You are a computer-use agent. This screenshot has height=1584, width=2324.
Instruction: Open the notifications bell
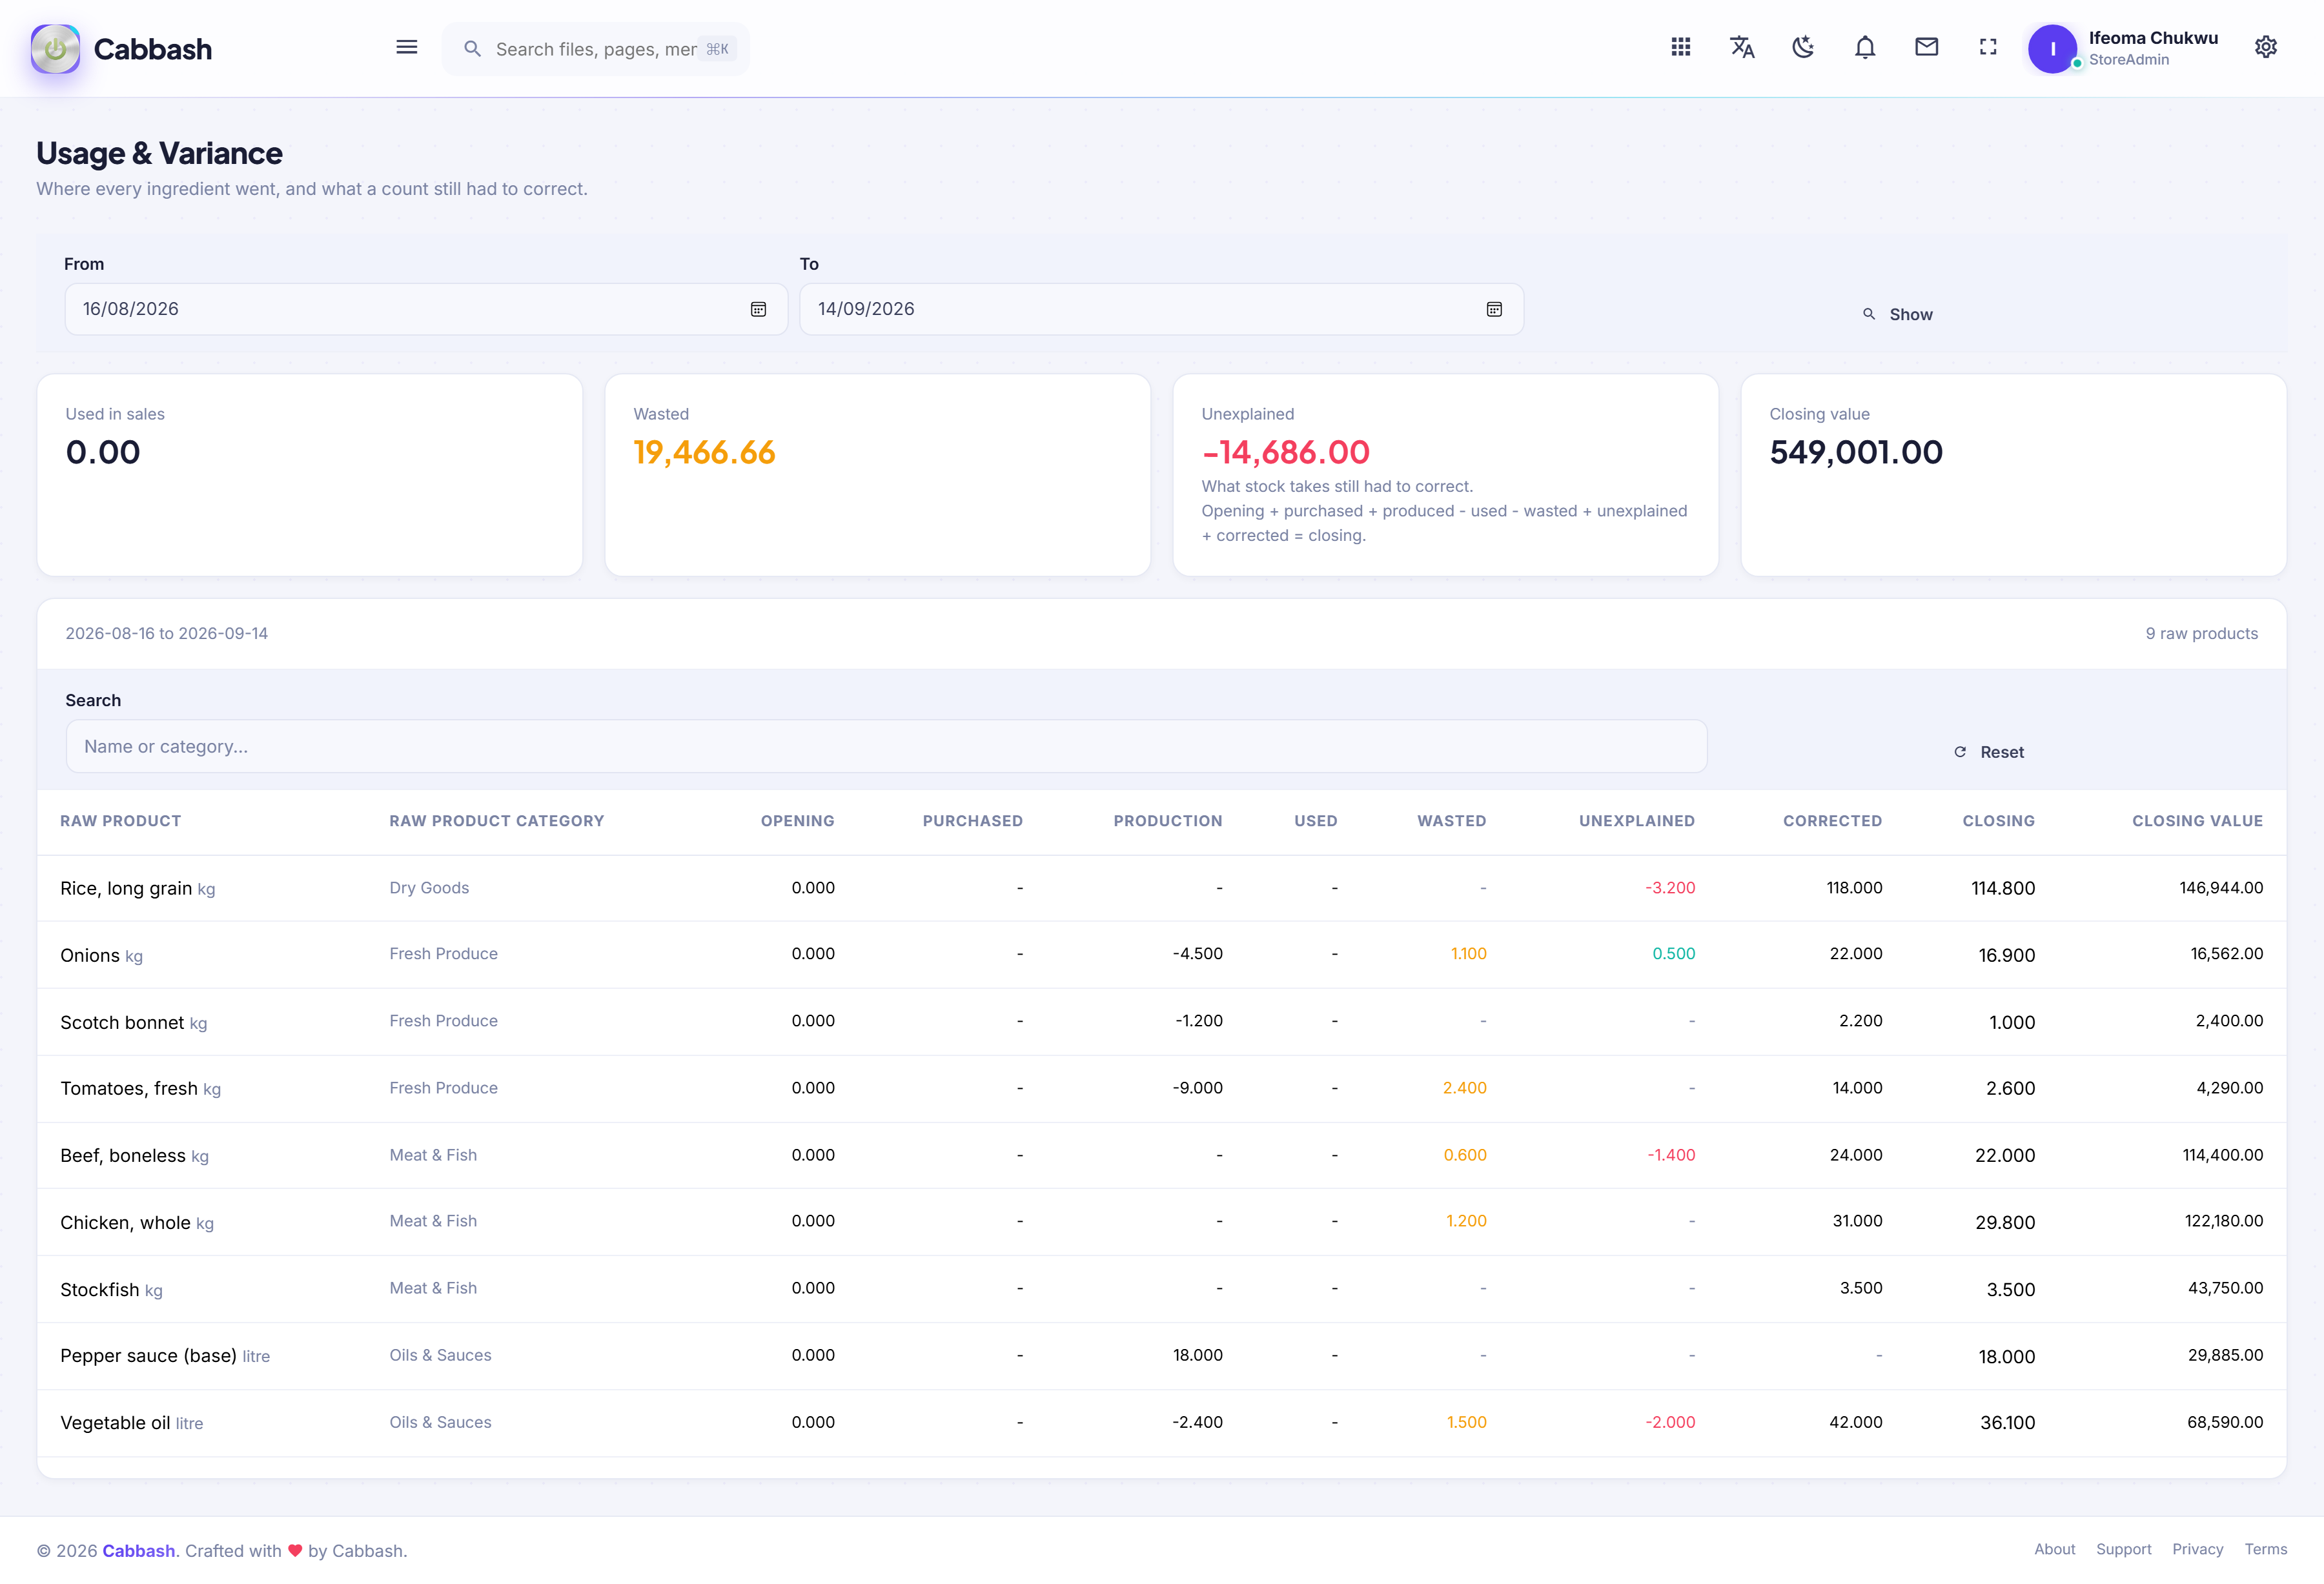tap(1865, 47)
